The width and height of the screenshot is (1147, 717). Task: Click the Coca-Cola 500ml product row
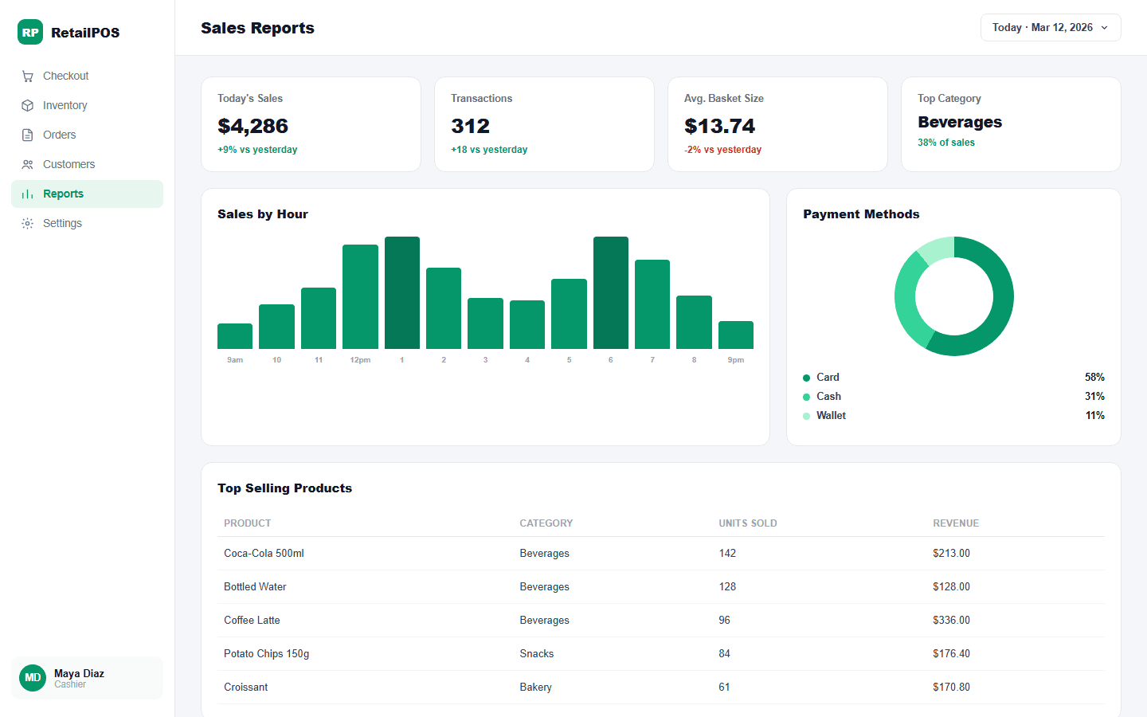(x=661, y=554)
